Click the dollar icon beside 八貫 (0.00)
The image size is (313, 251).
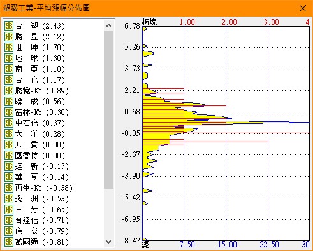[9, 145]
